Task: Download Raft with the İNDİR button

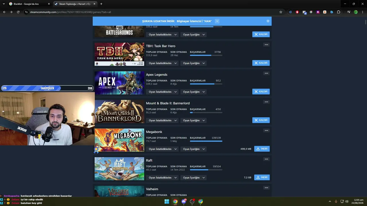Action: [262, 177]
